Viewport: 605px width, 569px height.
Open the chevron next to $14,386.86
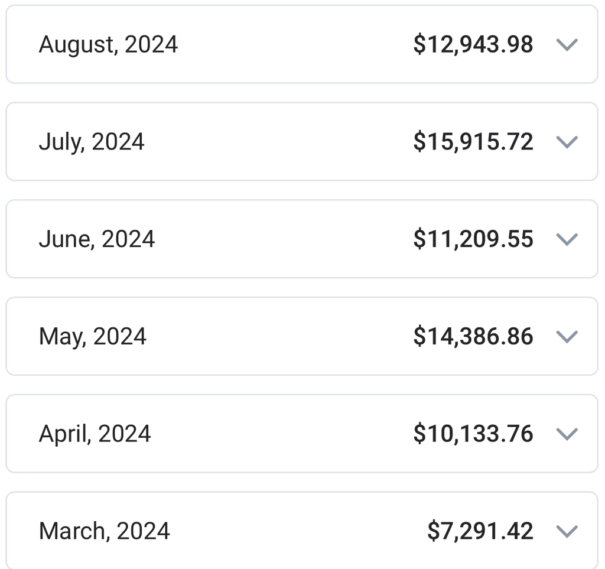click(567, 337)
